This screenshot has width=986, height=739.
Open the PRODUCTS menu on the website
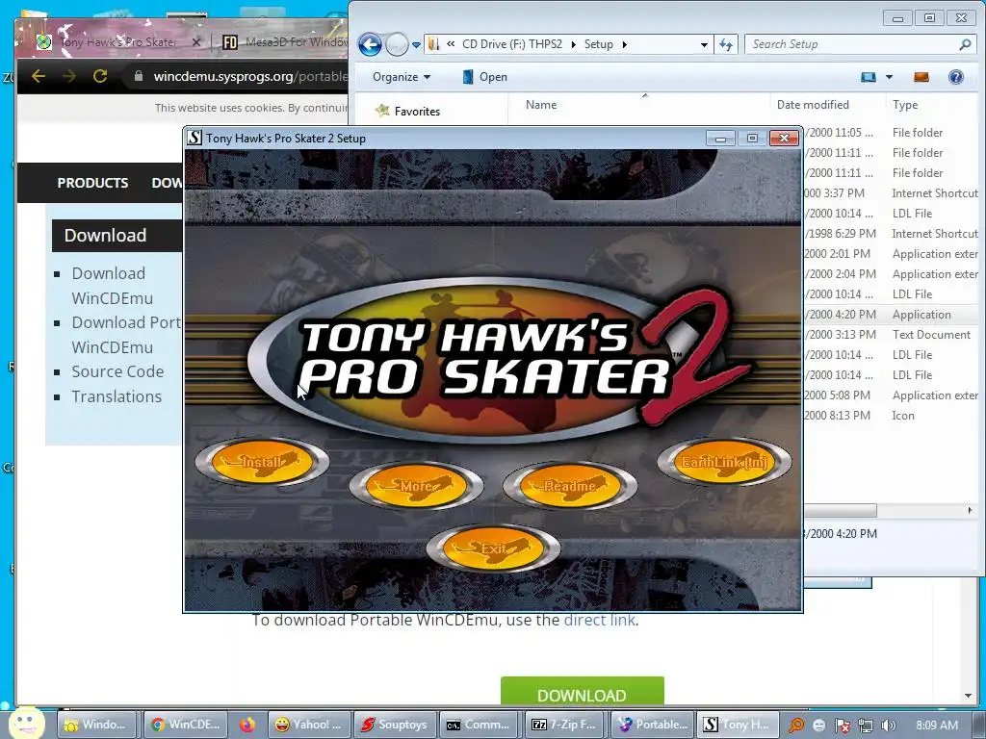92,183
